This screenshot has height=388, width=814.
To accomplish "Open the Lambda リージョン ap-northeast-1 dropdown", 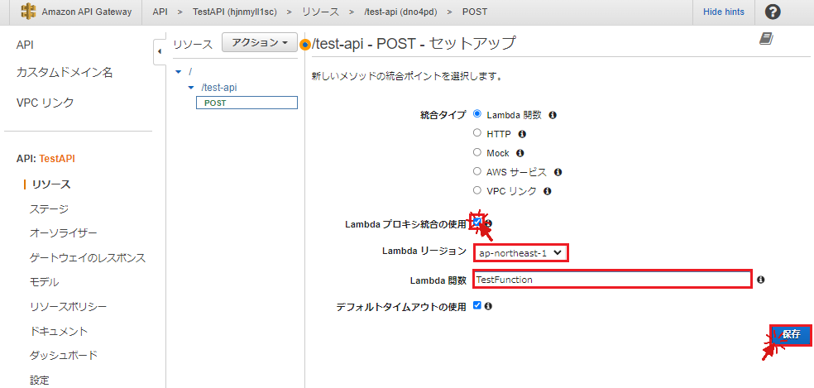I will coord(520,252).
